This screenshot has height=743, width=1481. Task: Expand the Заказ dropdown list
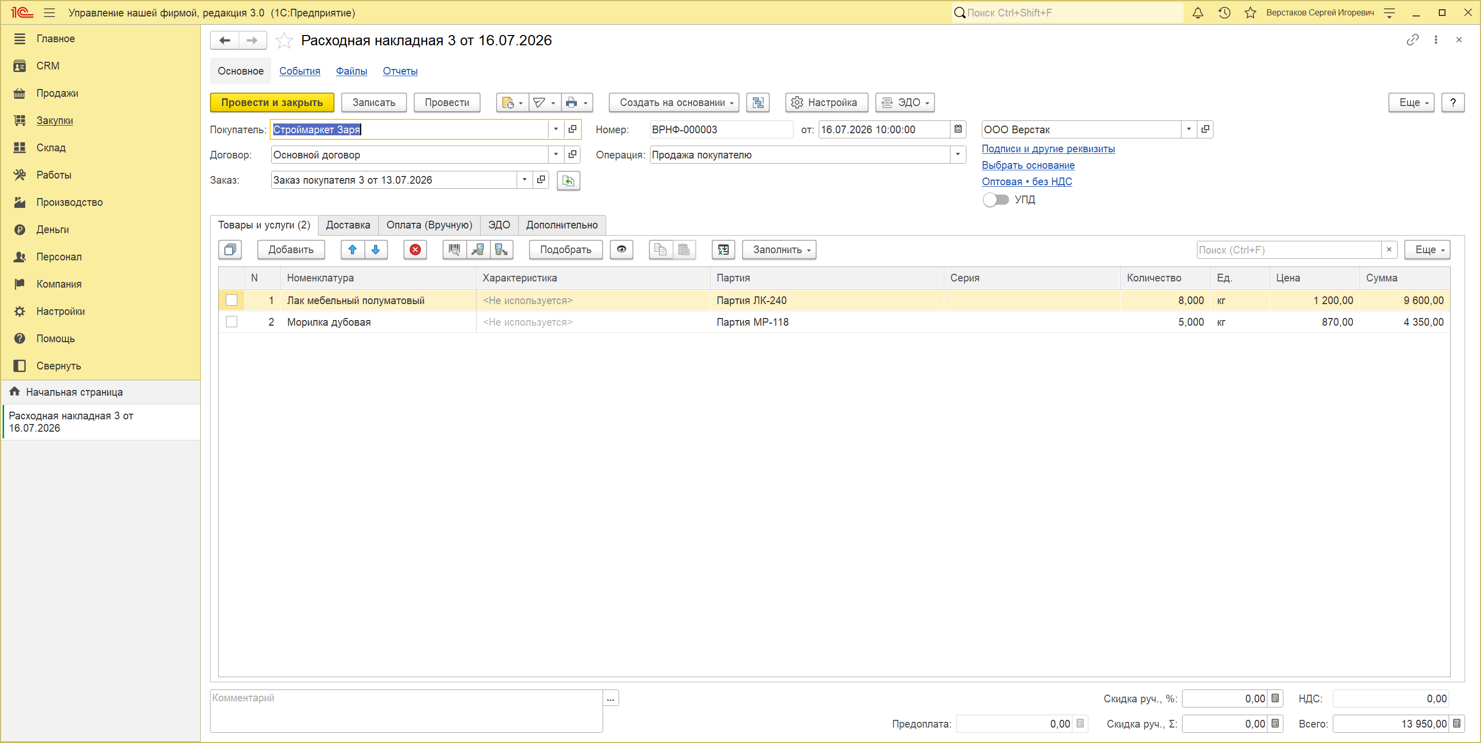point(524,180)
